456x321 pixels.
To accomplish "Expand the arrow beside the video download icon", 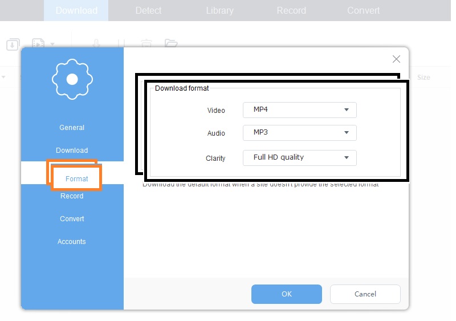I will [x=52, y=44].
